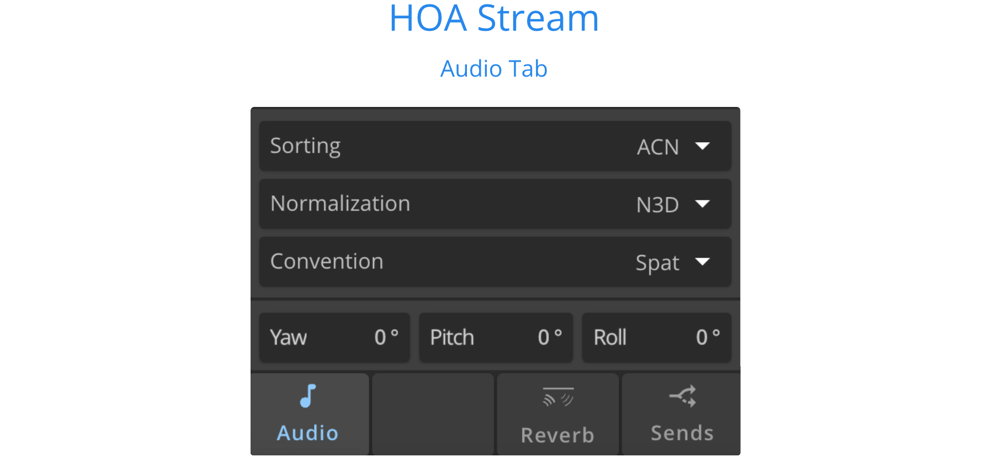Select the Sends tab label
The height and width of the screenshot is (468, 994).
[x=682, y=433]
